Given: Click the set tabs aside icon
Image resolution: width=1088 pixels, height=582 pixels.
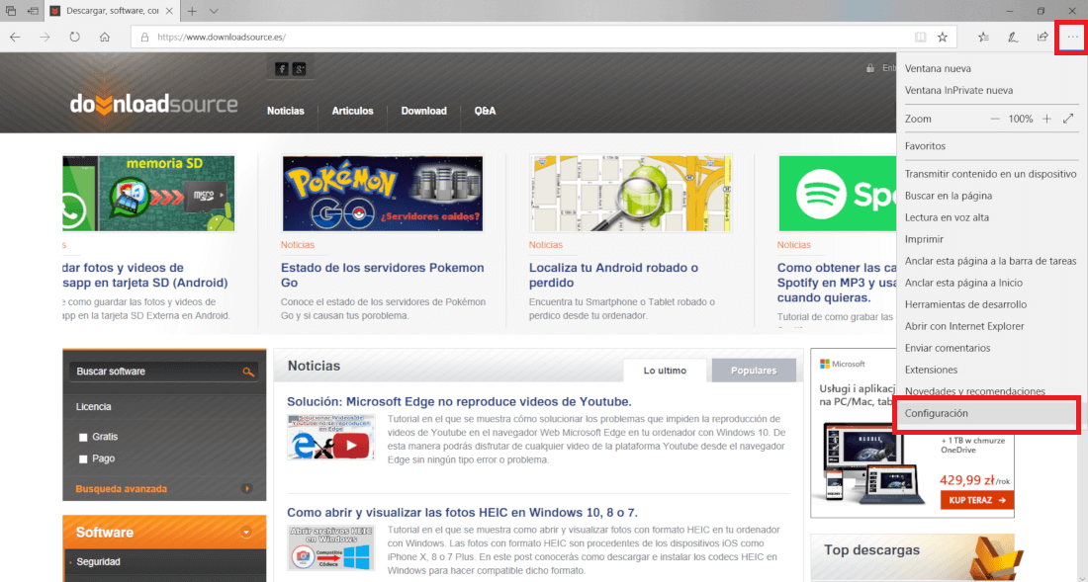Looking at the screenshot, I should (x=33, y=11).
